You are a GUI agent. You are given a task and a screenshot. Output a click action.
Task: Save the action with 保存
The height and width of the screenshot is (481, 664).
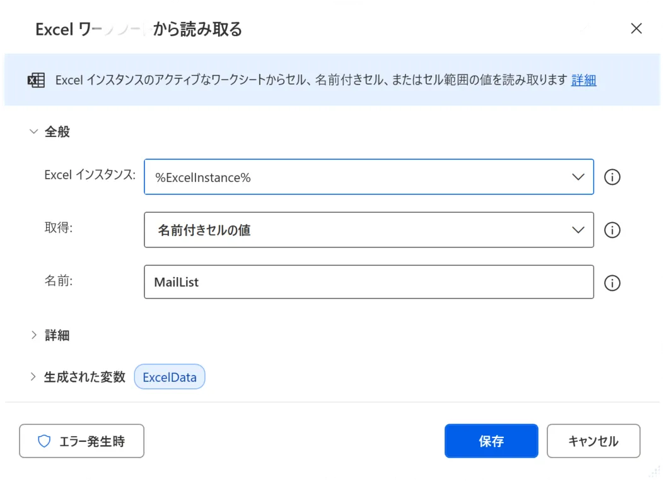pyautogui.click(x=491, y=441)
